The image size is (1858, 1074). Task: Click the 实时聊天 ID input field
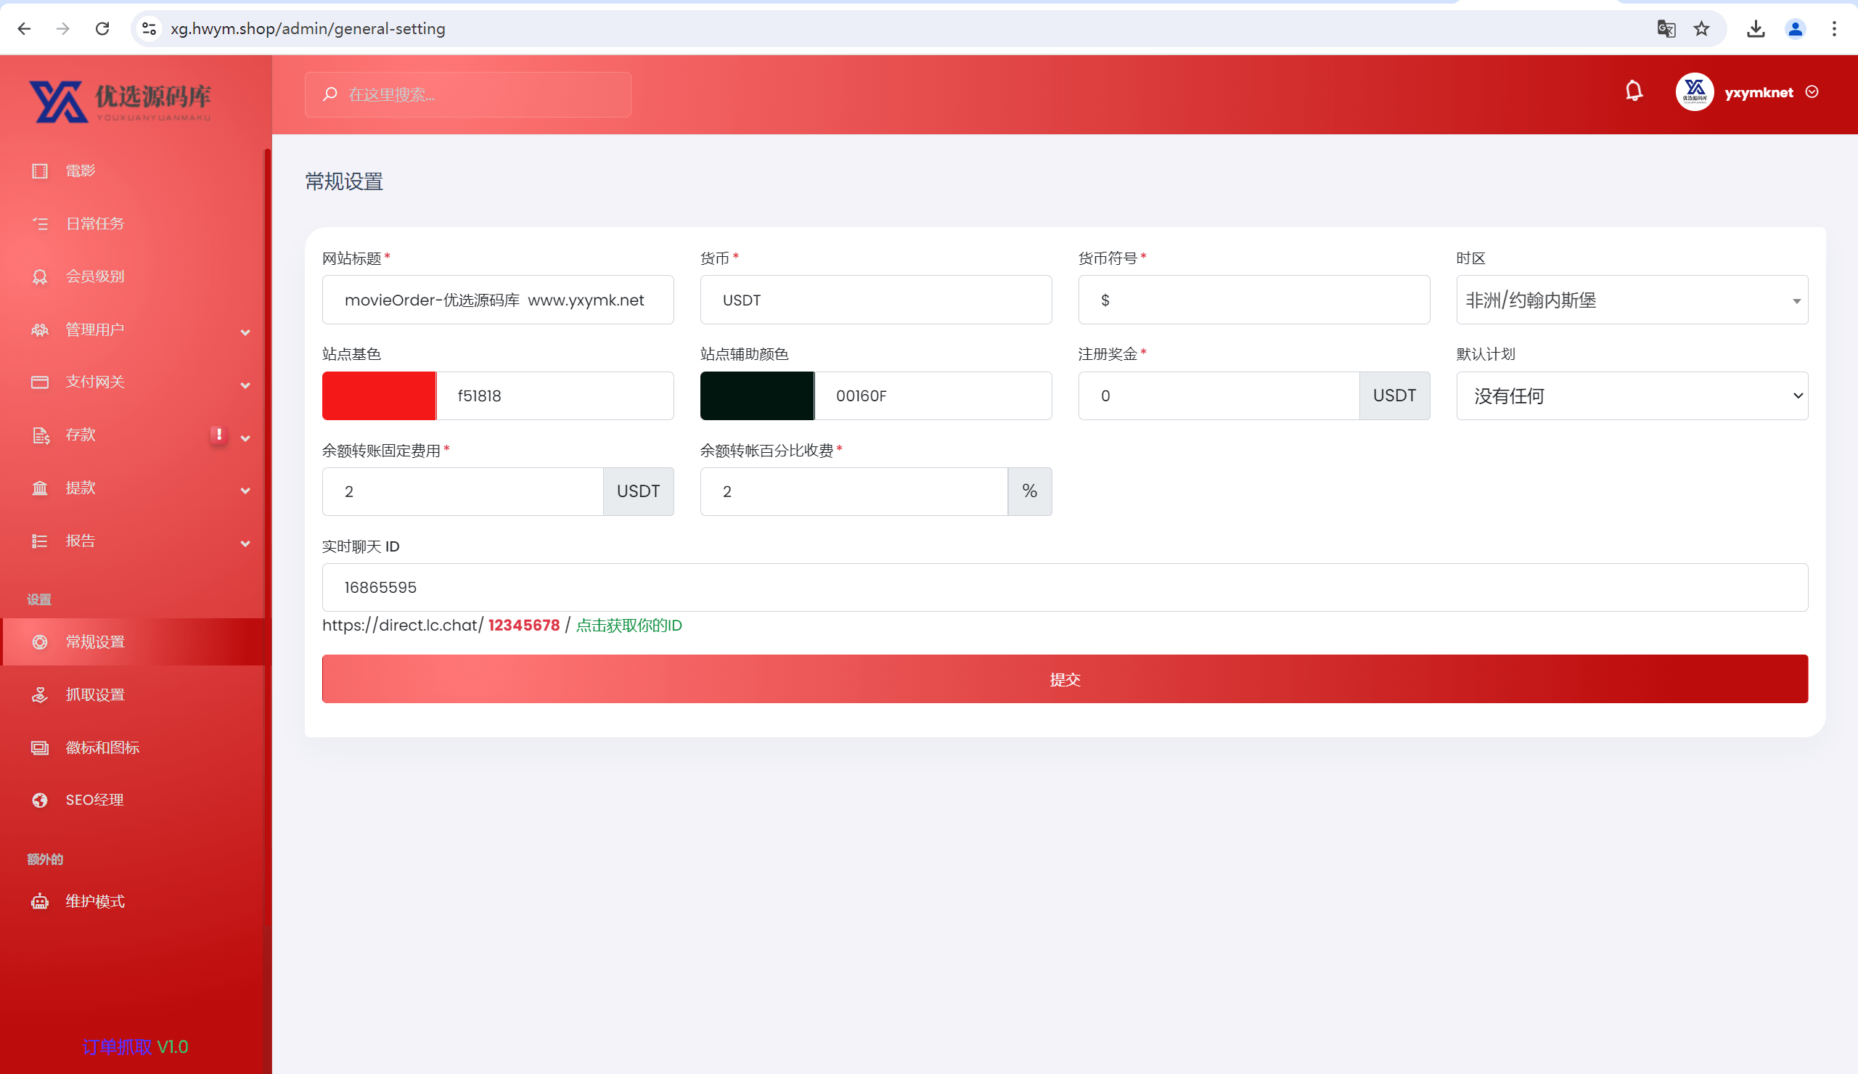coord(1065,588)
